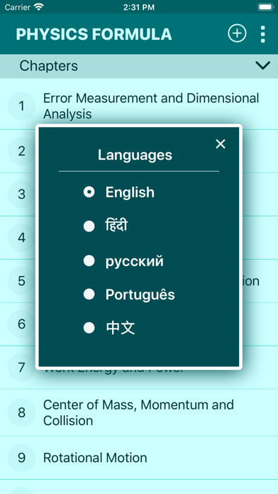Close the Languages dialog with X
This screenshot has width=278, height=494.
221,144
